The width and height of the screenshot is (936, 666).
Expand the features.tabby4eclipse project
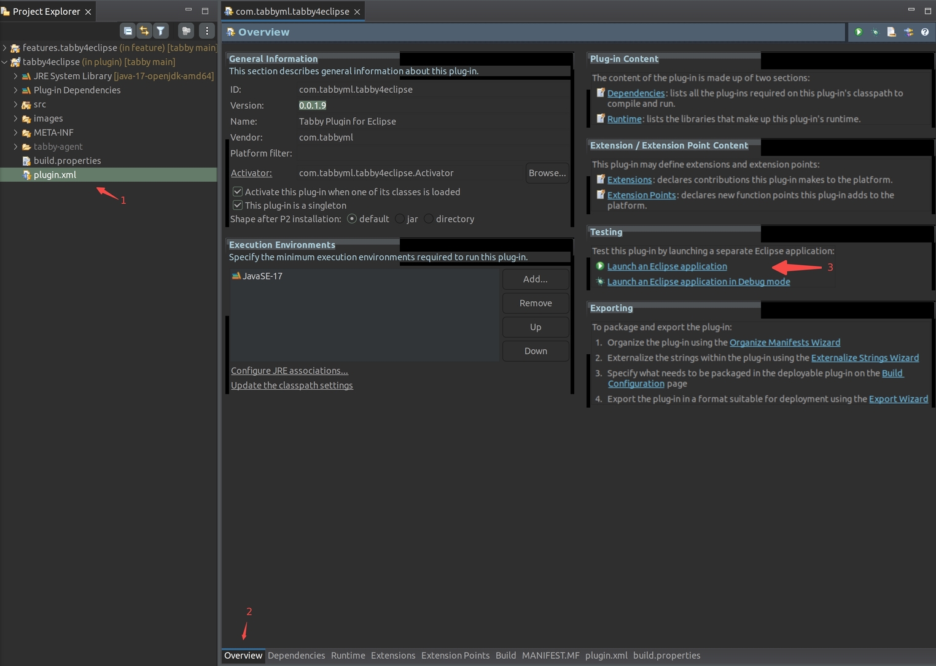click(5, 47)
